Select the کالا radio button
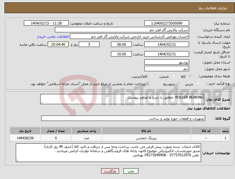Screen dimensions: 235x179 point(190,76)
